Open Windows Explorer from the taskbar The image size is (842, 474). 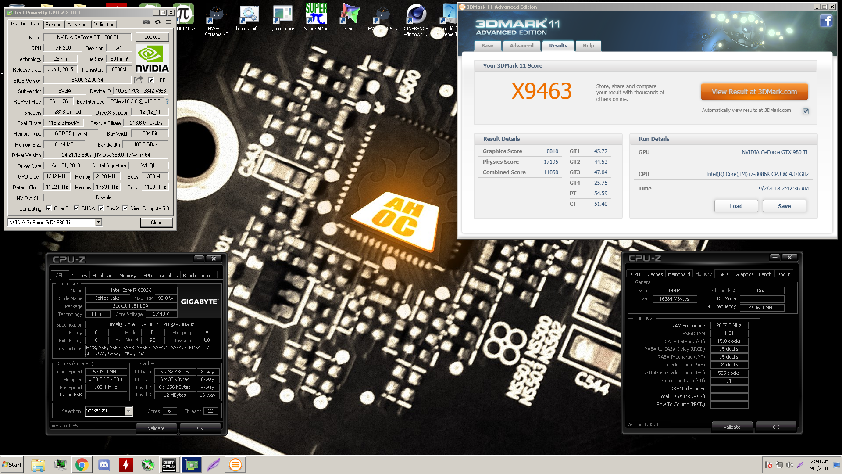click(38, 465)
